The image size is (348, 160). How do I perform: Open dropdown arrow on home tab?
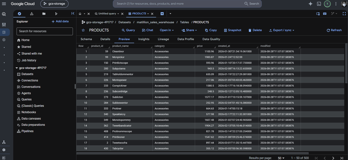[85, 14]
